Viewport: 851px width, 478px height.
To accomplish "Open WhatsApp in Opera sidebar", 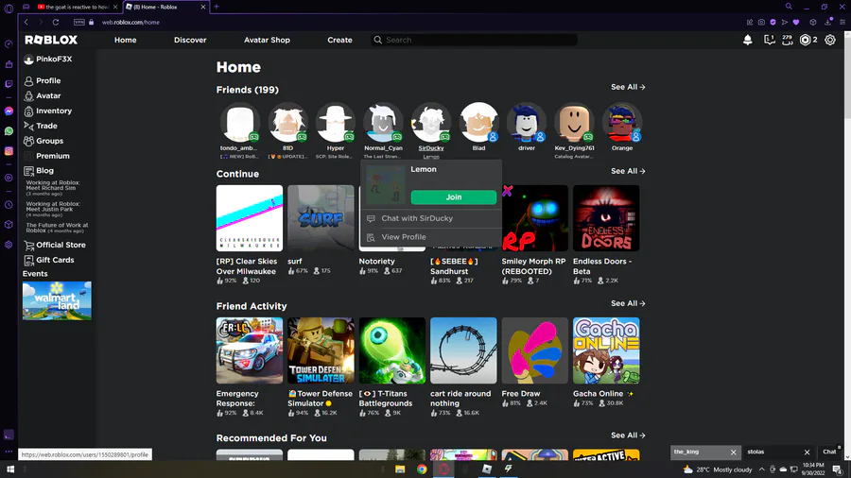I will pos(9,131).
